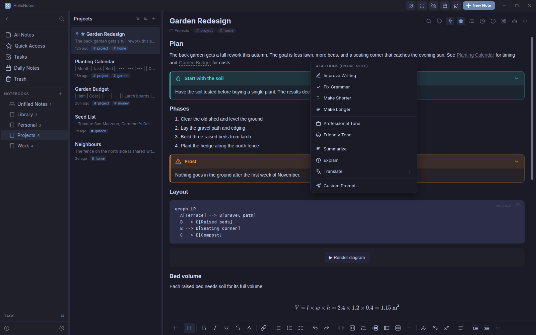Open the vault lock icon in title bar
The width and height of the screenshot is (536, 335).
tap(411, 6)
